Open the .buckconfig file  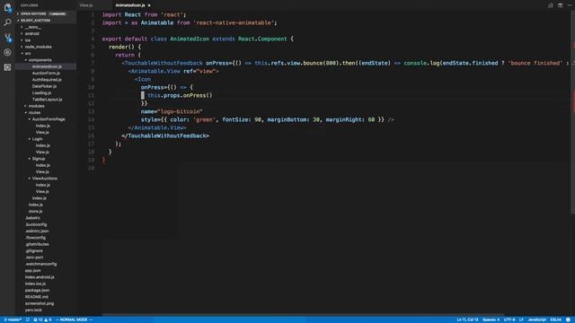click(x=36, y=225)
